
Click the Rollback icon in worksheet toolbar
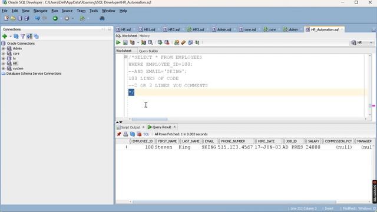pos(167,42)
